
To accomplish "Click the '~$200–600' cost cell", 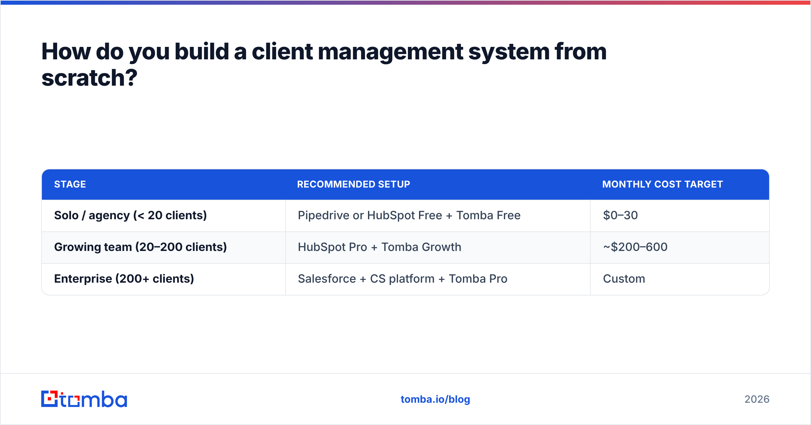I will coord(680,247).
